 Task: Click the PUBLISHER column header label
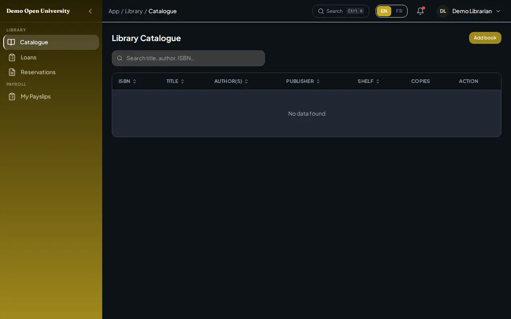tap(300, 81)
